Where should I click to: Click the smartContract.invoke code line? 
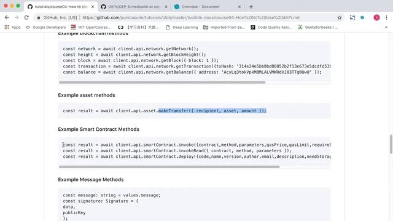click(196, 145)
